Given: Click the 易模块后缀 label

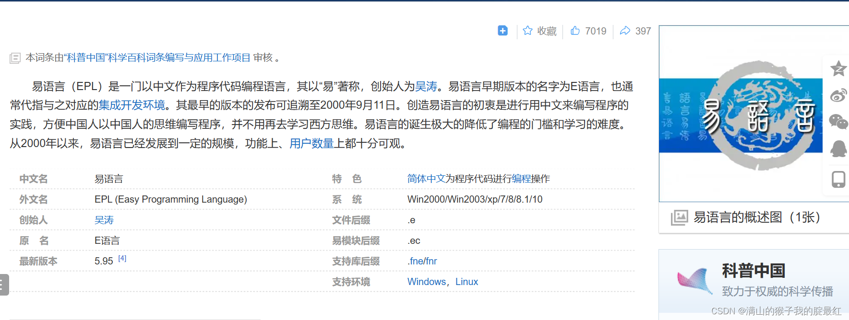Looking at the screenshot, I should click(356, 240).
